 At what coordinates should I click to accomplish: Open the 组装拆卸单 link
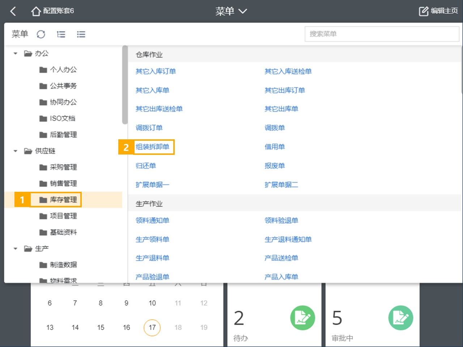tap(152, 147)
